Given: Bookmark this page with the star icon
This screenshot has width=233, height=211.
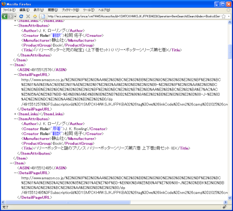Looking at the screenshot, I should click(x=224, y=16).
